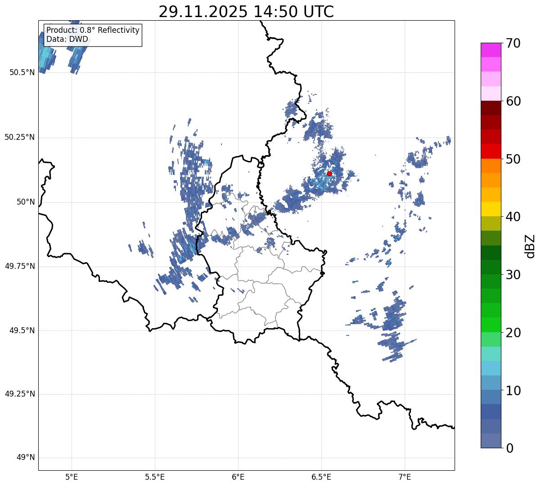
Task: Click the 49.5°N latitude label
Action: pos(22,330)
